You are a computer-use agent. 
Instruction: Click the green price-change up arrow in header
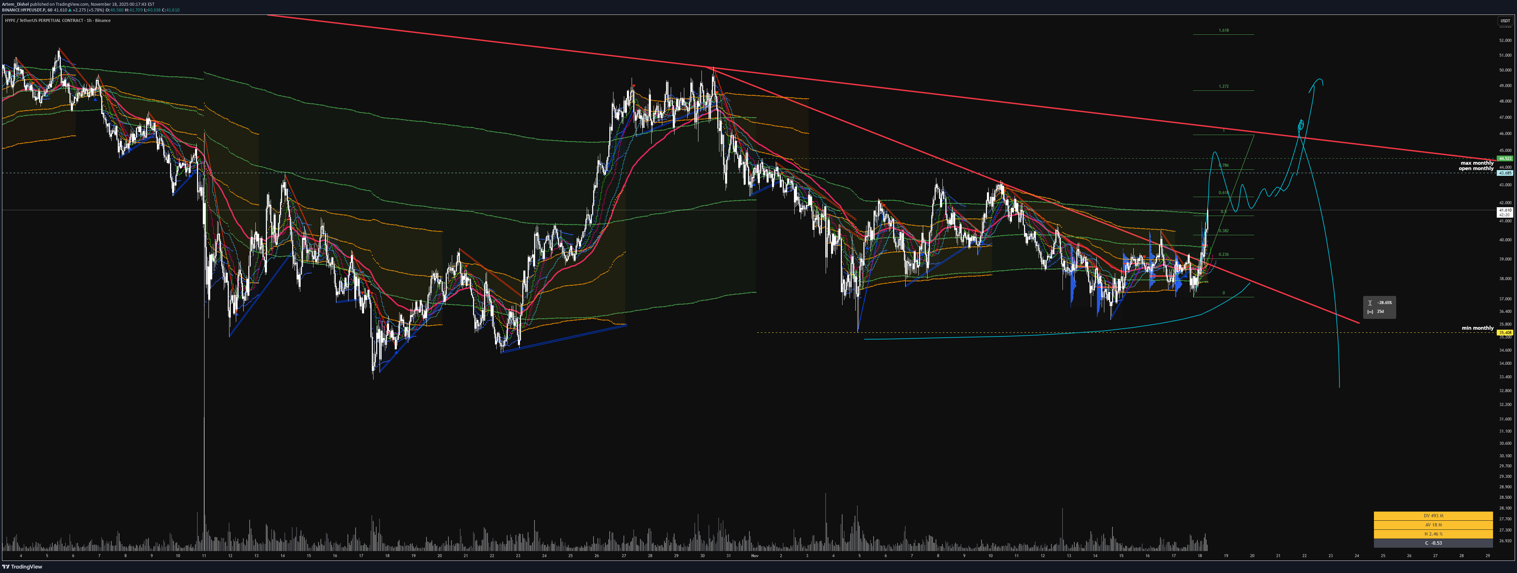coord(70,10)
